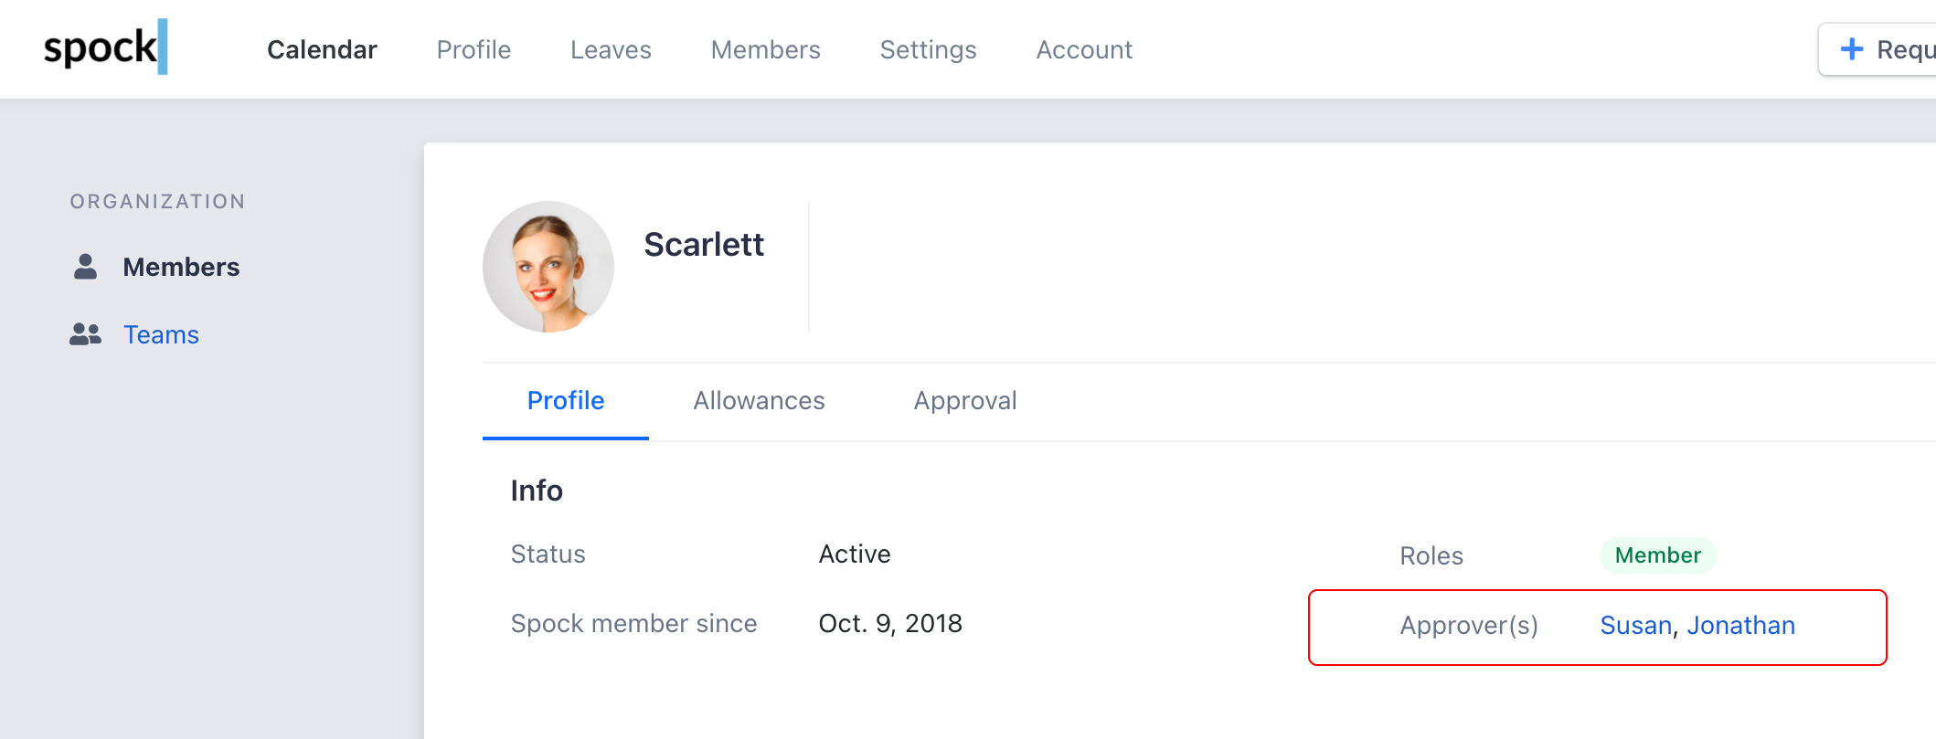The image size is (1936, 739).
Task: Click the green Member role badge
Action: [1657, 555]
